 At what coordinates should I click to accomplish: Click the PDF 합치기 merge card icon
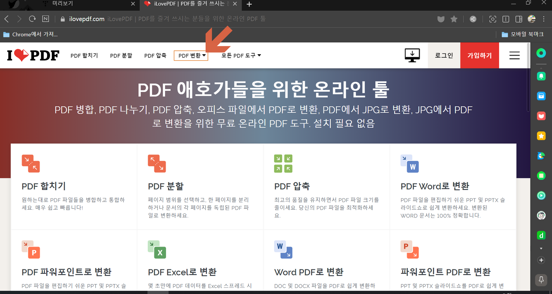(x=31, y=164)
